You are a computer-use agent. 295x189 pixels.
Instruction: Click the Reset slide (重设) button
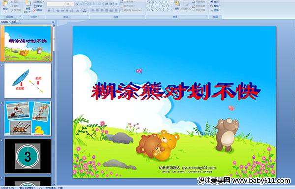(x=38, y=6)
